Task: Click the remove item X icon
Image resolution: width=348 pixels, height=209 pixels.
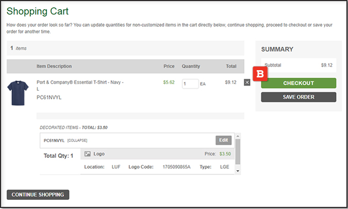Action: [247, 83]
